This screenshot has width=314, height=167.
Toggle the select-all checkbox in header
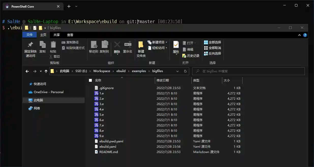point(90,80)
